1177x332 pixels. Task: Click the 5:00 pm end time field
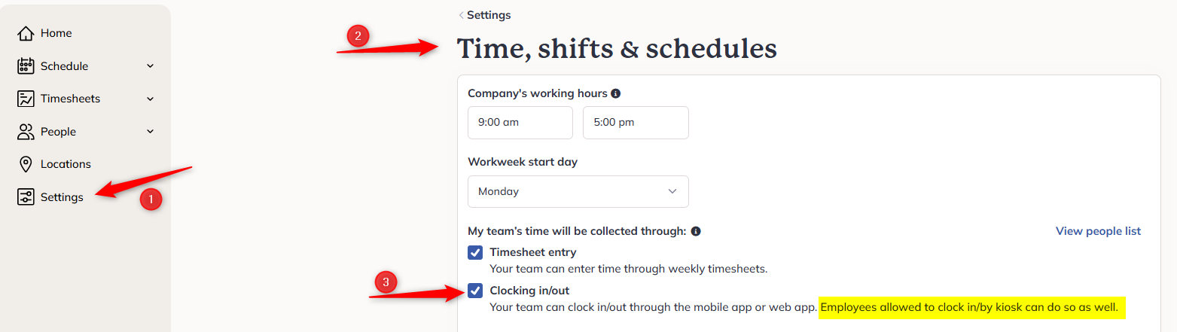click(x=636, y=123)
